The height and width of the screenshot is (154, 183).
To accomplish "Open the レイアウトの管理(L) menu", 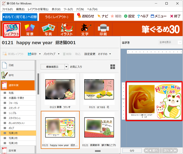I will 38,9.
